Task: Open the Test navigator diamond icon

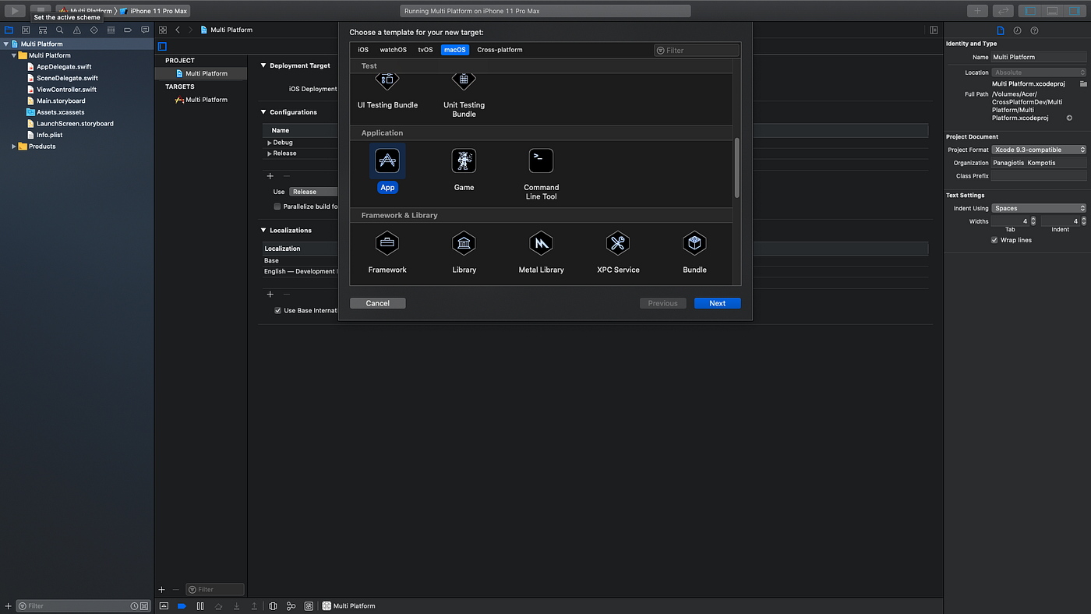Action: click(94, 30)
